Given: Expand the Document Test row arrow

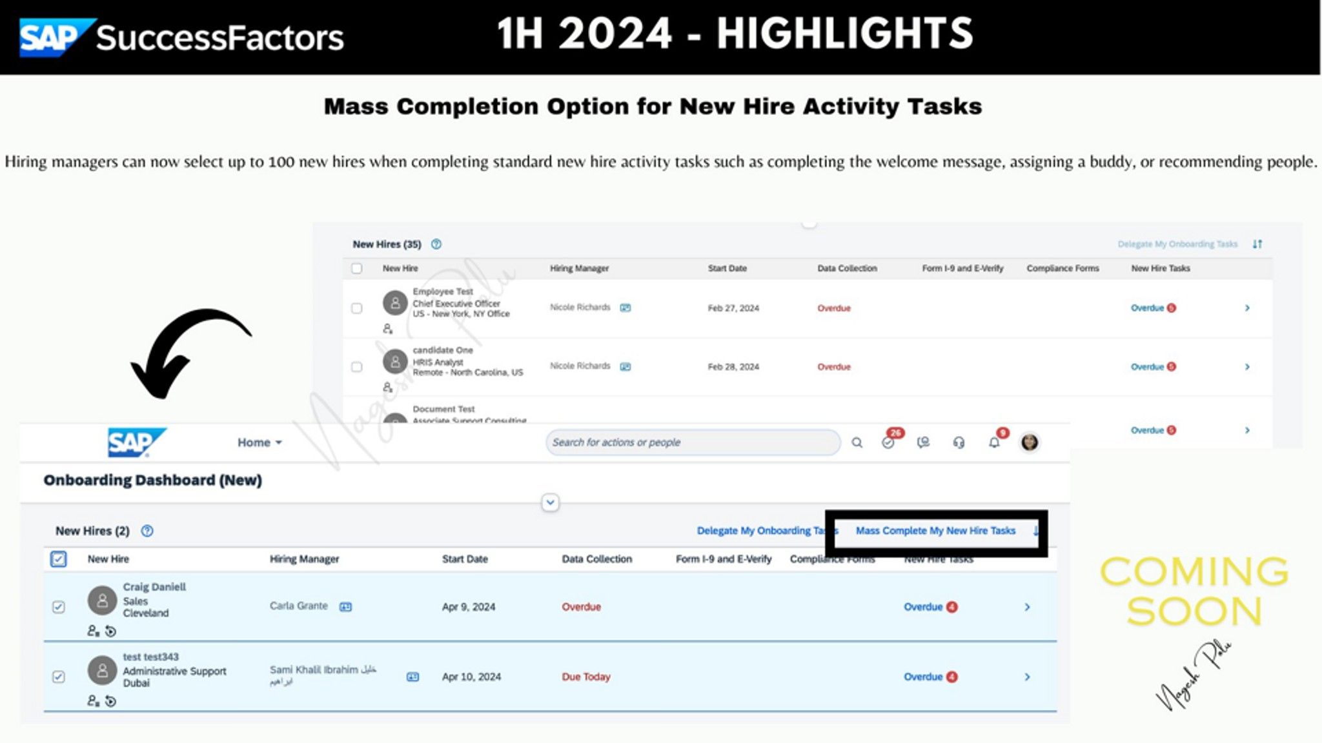Looking at the screenshot, I should point(1247,430).
